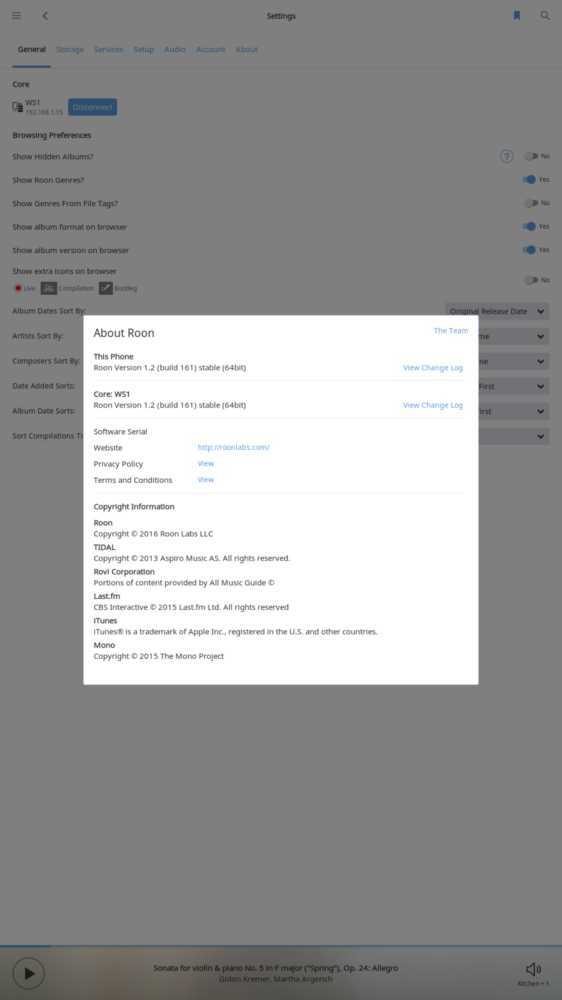Open Album Date Sorts dropdown

coord(514,411)
